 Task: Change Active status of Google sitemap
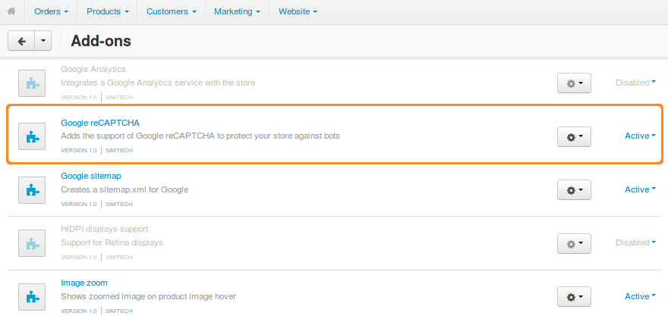coord(641,189)
